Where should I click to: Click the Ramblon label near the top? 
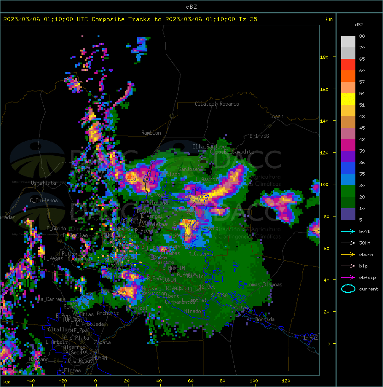tap(151, 133)
